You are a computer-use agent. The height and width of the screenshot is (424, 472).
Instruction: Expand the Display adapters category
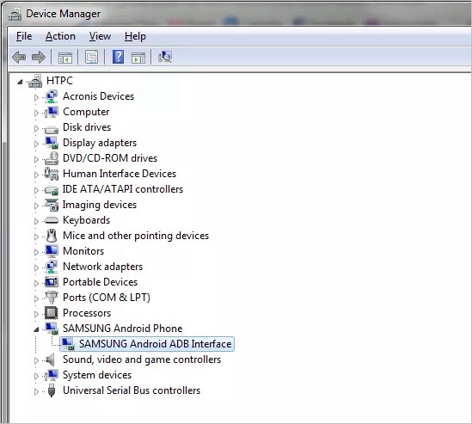[36, 144]
